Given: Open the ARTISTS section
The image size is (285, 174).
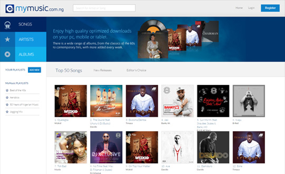Looking at the screenshot, I should (x=23, y=39).
